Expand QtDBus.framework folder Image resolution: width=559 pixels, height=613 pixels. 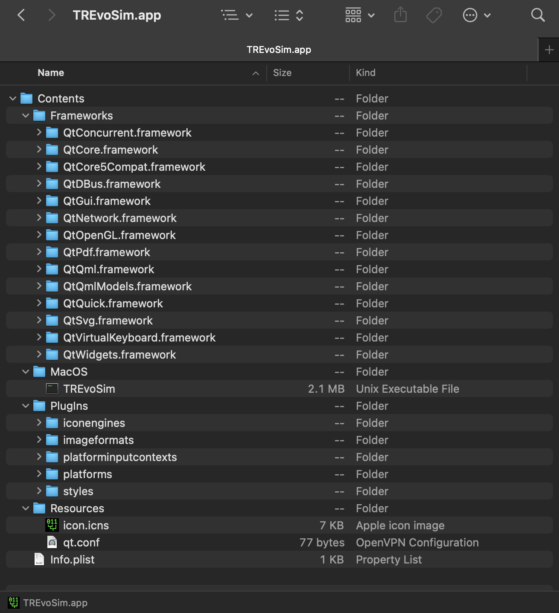(x=39, y=184)
